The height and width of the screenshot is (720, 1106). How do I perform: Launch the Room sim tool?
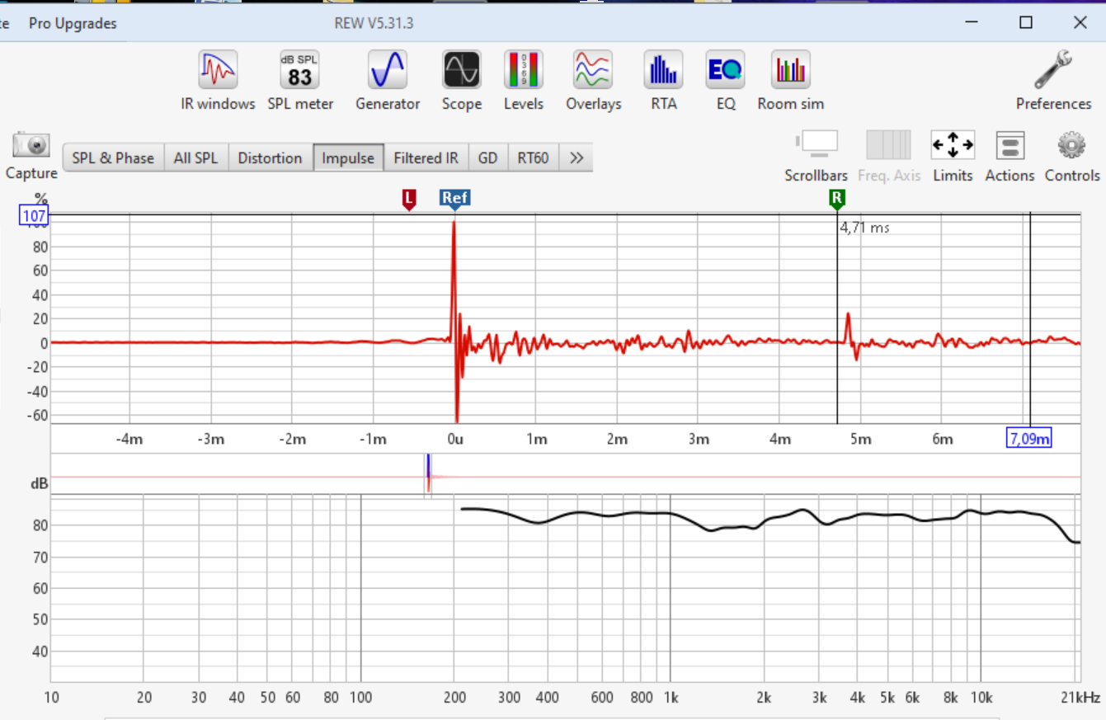790,71
